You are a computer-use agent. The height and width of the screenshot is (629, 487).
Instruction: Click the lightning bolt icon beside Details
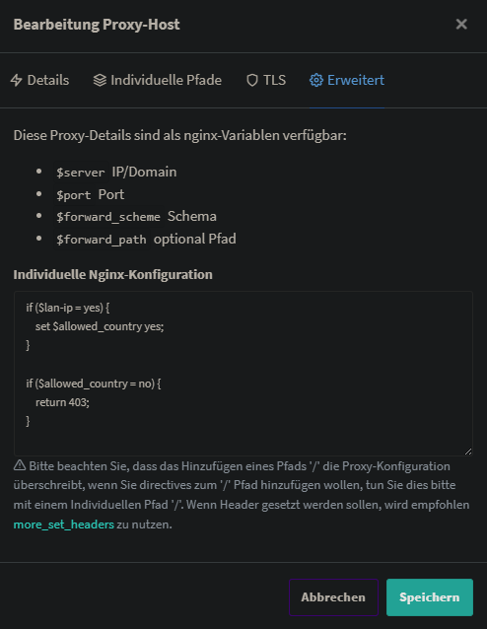(17, 80)
